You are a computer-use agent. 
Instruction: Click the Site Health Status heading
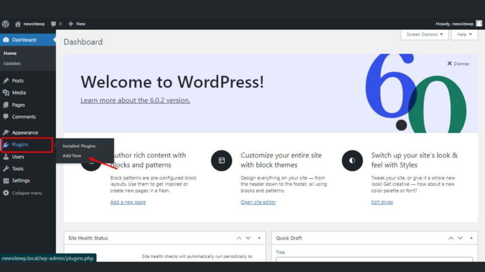pyautogui.click(x=88, y=238)
